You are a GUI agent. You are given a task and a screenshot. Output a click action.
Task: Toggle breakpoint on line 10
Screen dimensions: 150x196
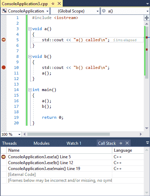pyautogui.click(x=3, y=68)
